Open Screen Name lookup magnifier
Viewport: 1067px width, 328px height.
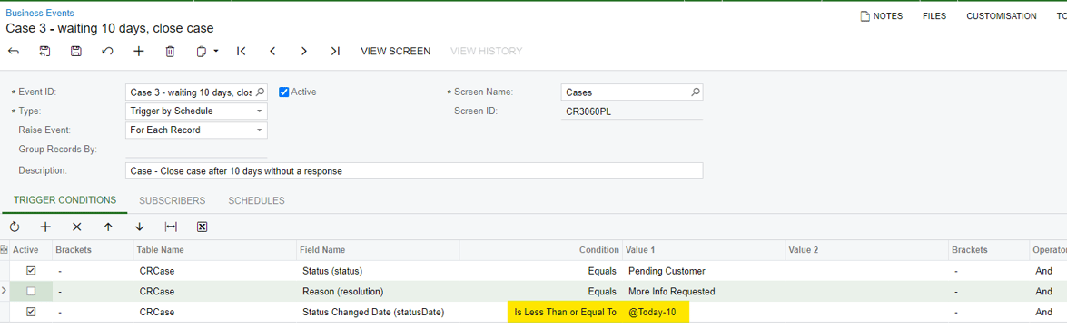[x=696, y=92]
